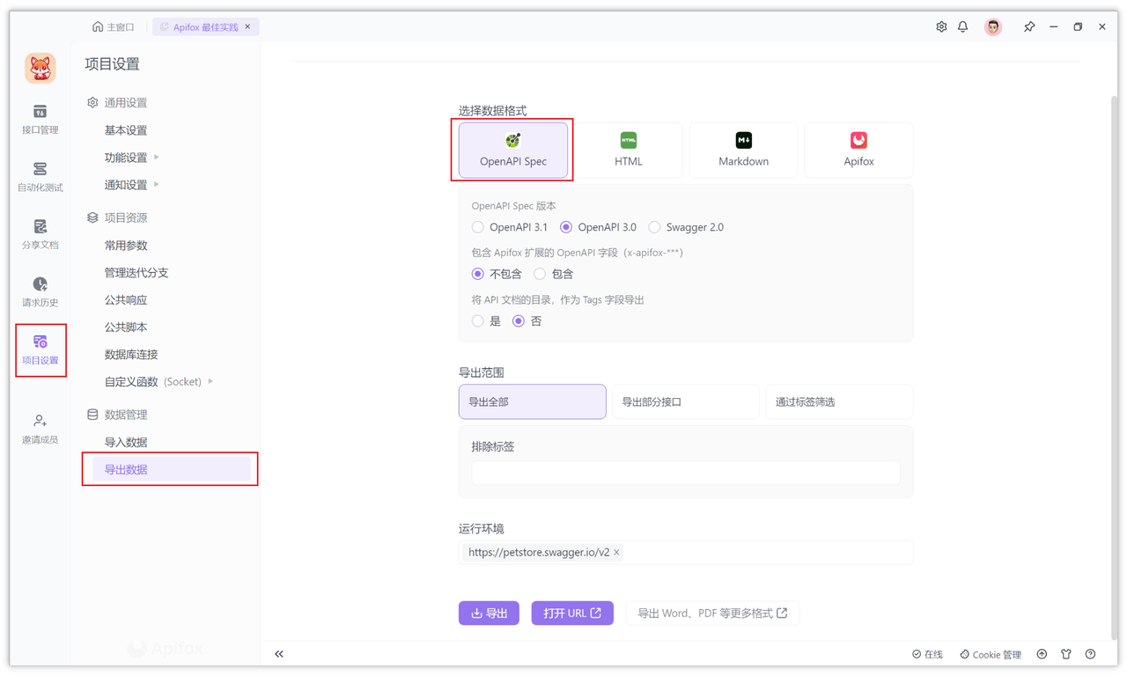Close the Apifox 最佳实践 tab

[248, 27]
